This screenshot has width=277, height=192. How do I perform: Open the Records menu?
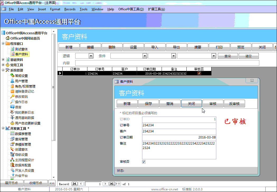[70, 9]
